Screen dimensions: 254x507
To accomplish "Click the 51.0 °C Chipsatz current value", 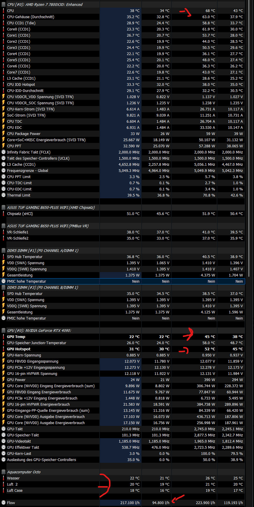I will 133,214.
